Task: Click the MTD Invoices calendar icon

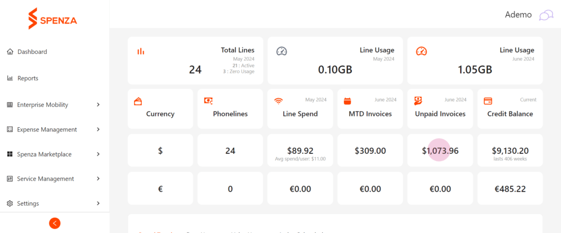Action: point(347,101)
